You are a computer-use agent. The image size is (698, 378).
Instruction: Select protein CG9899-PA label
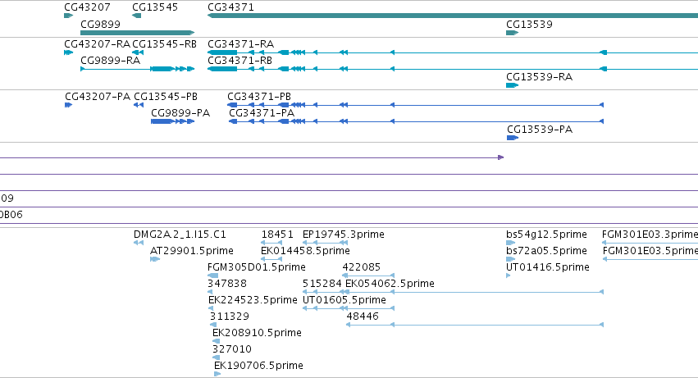pyautogui.click(x=180, y=112)
